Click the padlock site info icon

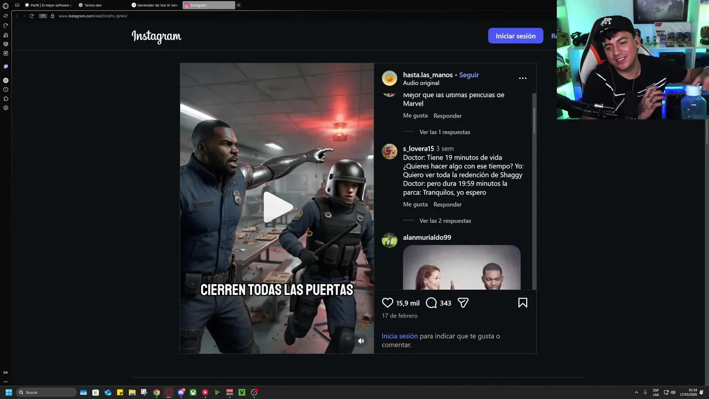pyautogui.click(x=53, y=16)
